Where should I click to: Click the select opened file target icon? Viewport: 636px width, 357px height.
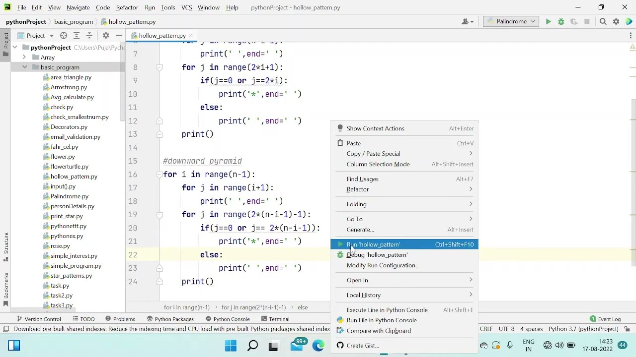click(x=64, y=36)
